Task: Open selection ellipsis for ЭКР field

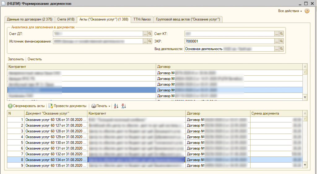Action: 277,41
